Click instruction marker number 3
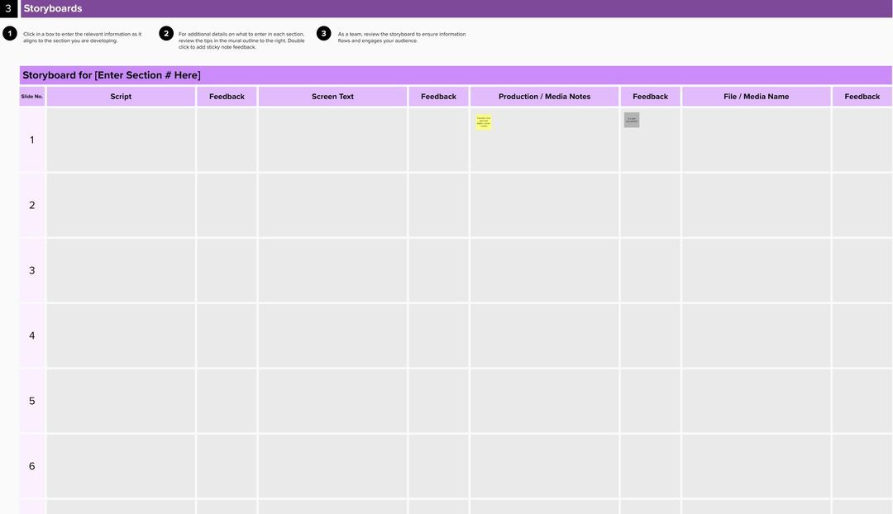The image size is (893, 514). [322, 31]
